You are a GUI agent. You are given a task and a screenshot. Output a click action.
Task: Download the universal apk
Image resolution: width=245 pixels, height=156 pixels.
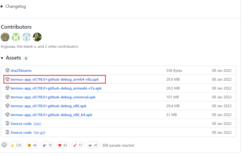tap(53, 97)
